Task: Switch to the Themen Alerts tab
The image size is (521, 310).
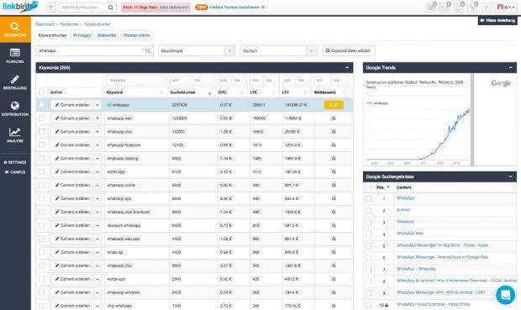Action: coord(136,35)
